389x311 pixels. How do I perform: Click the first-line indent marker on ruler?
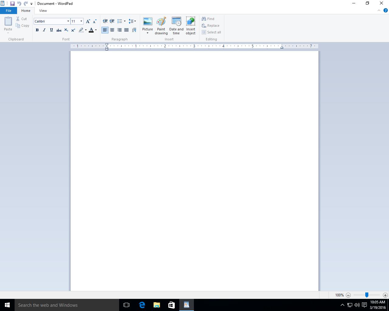(107, 45)
